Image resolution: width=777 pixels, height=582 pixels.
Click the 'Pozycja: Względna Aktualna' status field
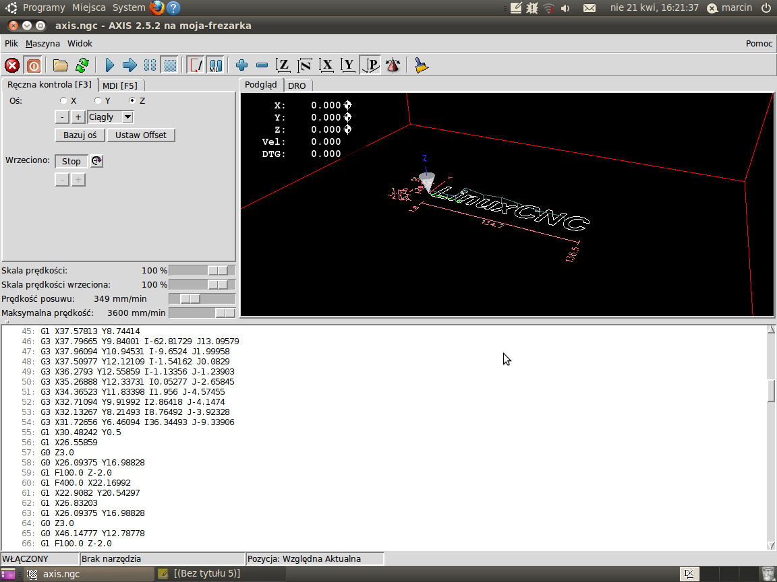pyautogui.click(x=315, y=558)
